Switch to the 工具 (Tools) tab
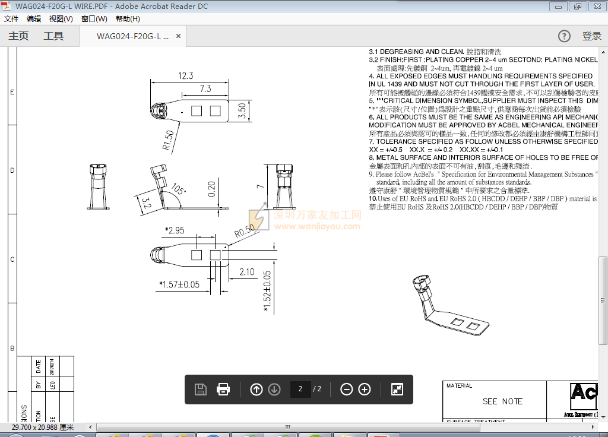This screenshot has height=437, width=608. point(53,36)
